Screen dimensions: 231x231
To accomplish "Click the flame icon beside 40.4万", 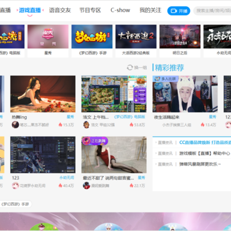I will 60,185.
